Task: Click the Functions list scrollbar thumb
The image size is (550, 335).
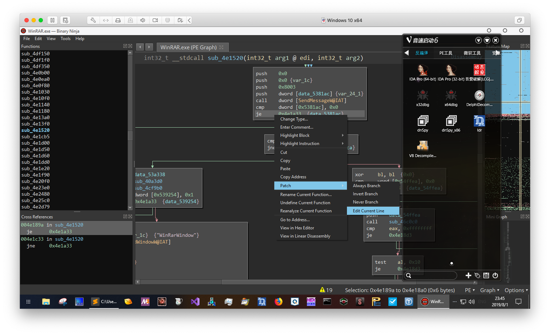Action: pos(130,135)
